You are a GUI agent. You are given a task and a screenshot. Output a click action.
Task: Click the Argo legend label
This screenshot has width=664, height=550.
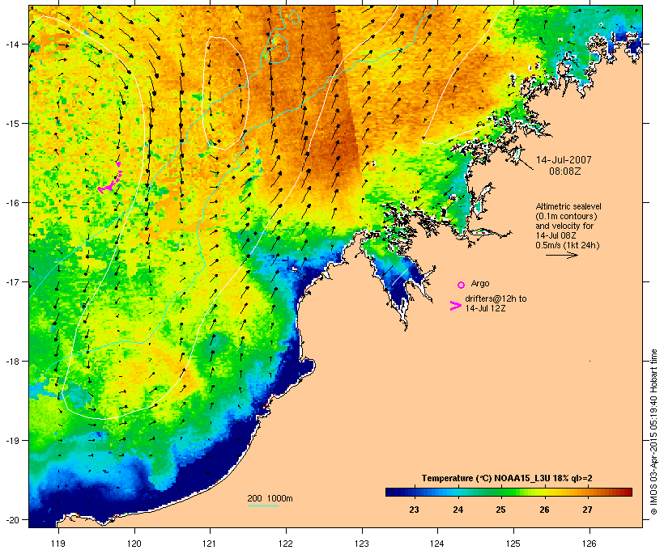[x=480, y=283]
